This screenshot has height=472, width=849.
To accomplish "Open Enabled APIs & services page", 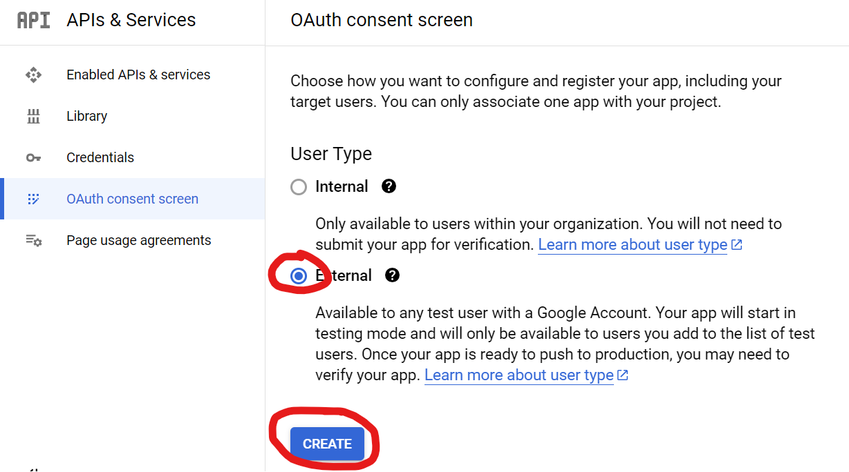I will [x=133, y=75].
